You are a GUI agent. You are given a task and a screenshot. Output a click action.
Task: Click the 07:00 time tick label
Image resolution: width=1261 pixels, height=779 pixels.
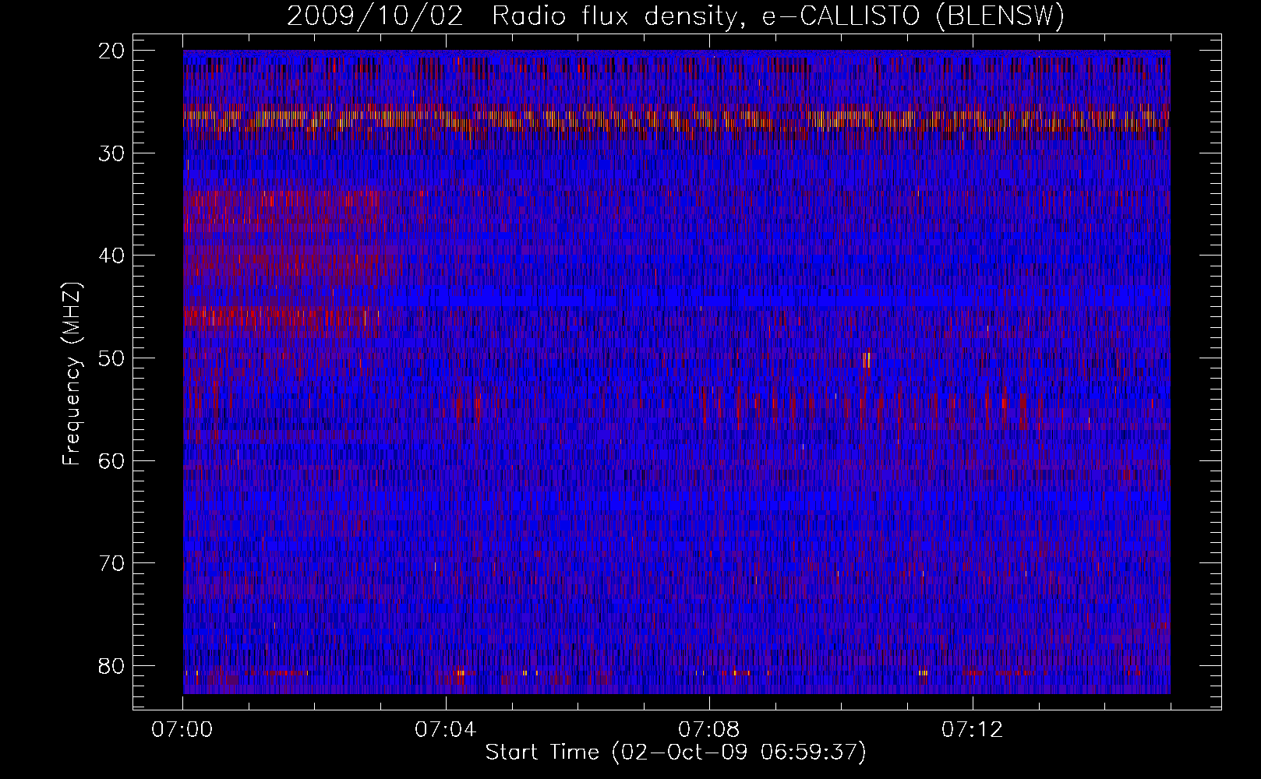(x=182, y=730)
